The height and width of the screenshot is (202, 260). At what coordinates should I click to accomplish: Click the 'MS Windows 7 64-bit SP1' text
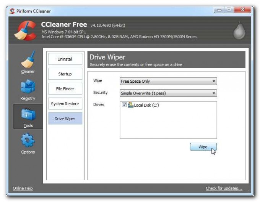(64, 32)
